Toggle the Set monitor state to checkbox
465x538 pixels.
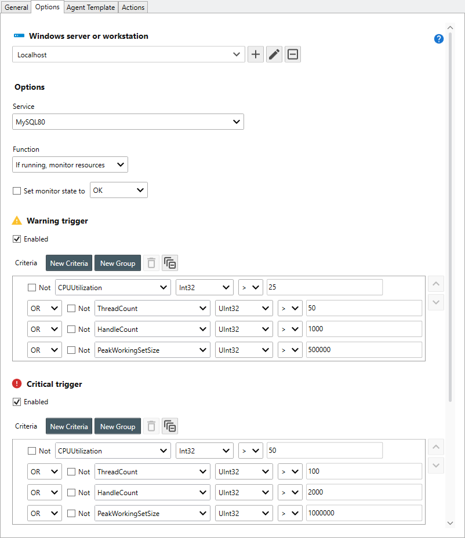pos(17,191)
